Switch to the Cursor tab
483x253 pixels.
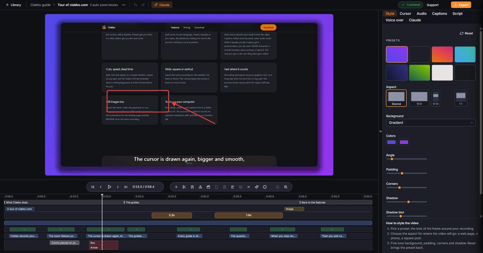pyautogui.click(x=405, y=14)
